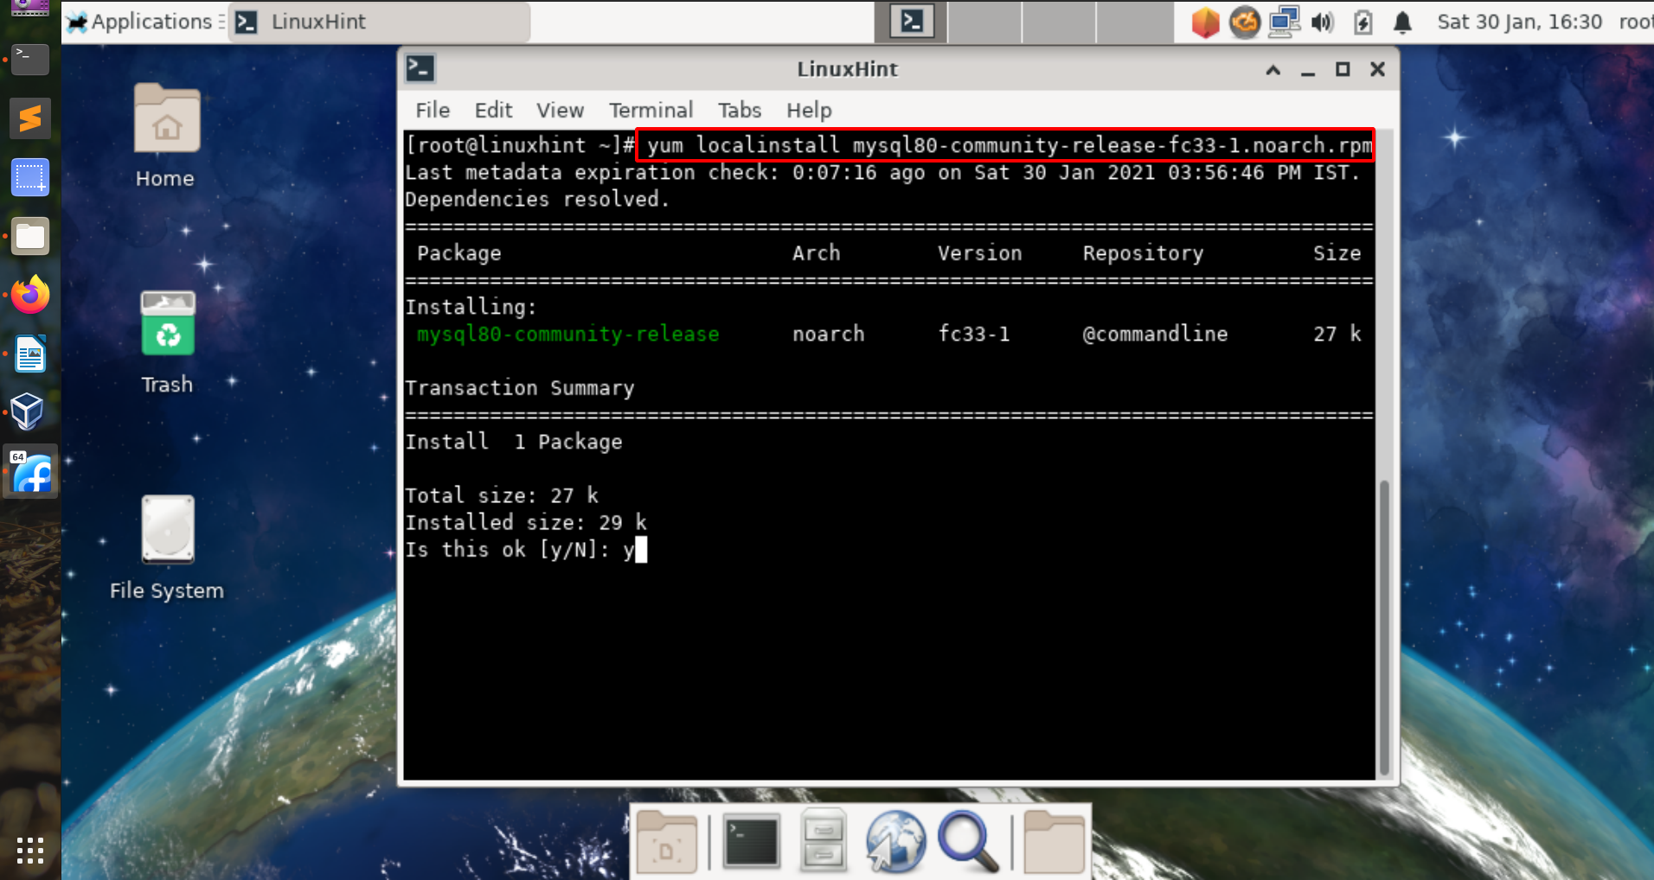
Task: Show desktop via bottom panel folder icon
Action: 667,841
